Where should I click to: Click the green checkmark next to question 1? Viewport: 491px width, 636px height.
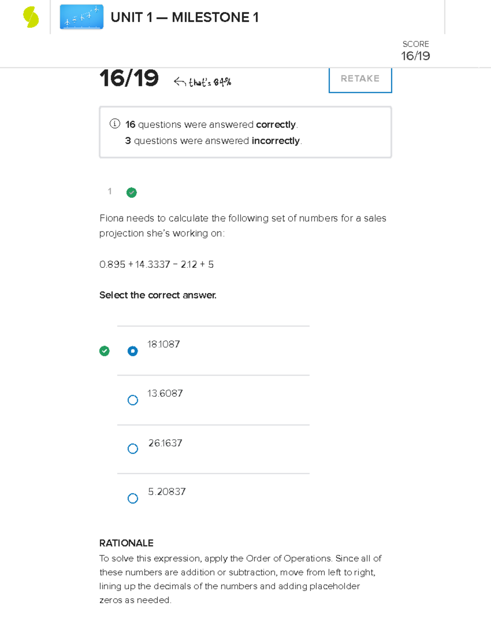131,192
